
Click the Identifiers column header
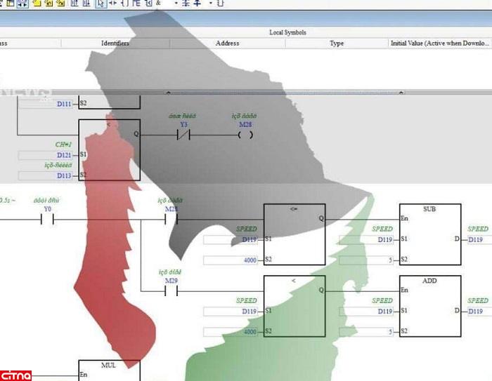(x=115, y=44)
